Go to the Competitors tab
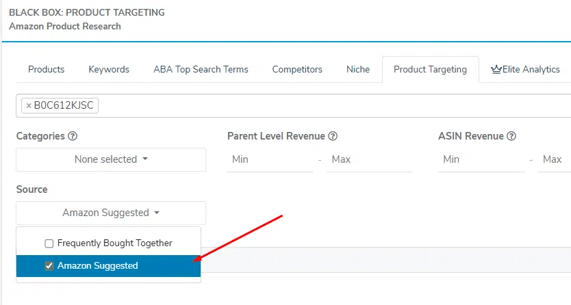Viewport: 571px width, 305px height. point(297,69)
